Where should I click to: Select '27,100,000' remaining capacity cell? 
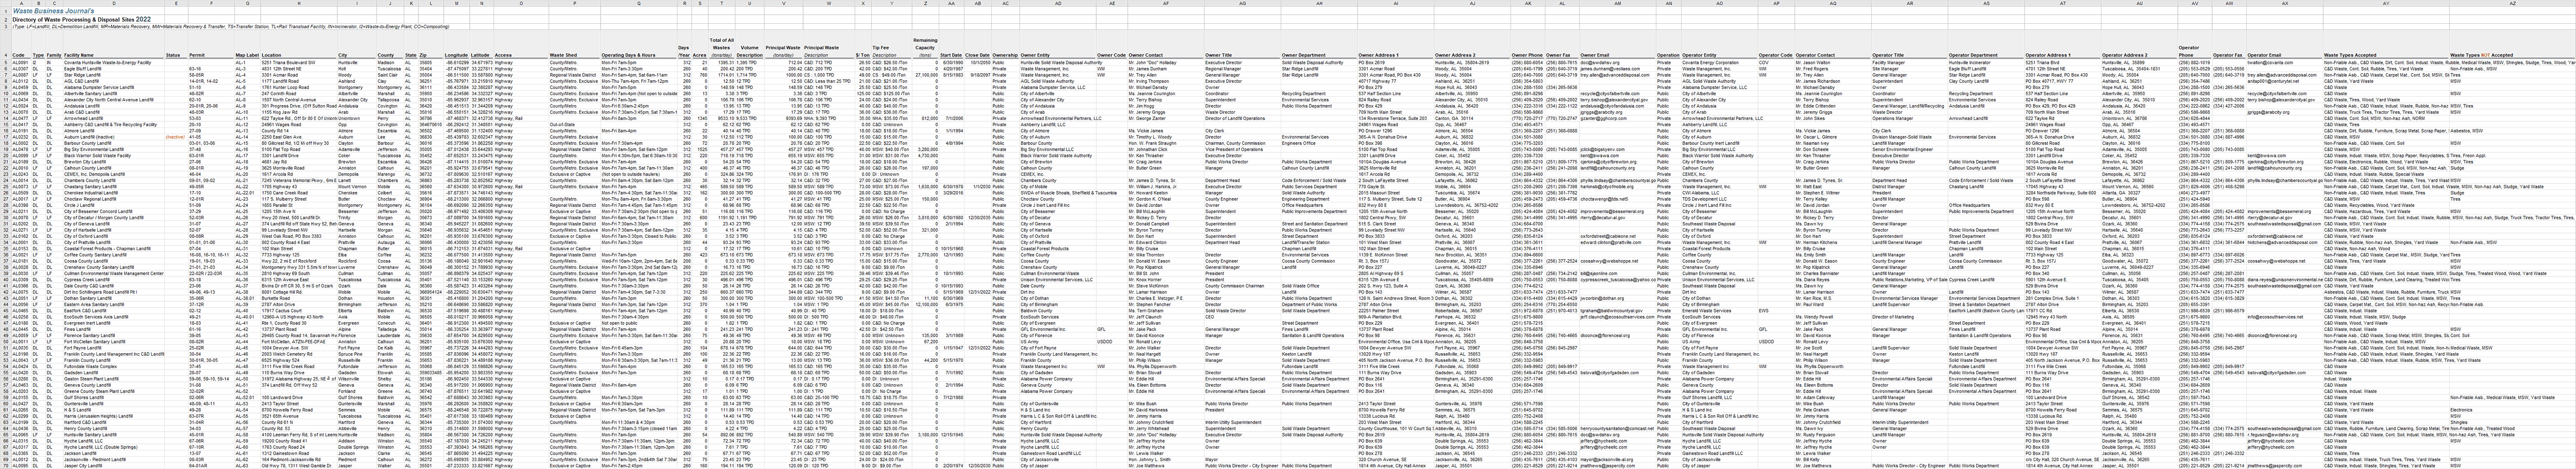point(926,75)
